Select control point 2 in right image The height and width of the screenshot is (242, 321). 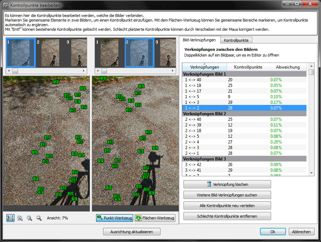coord(103,78)
